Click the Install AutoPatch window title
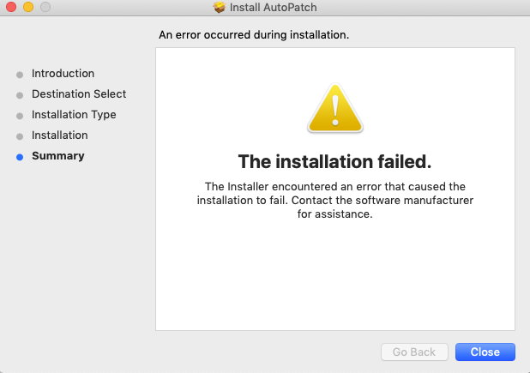The width and height of the screenshot is (530, 373). (273, 7)
